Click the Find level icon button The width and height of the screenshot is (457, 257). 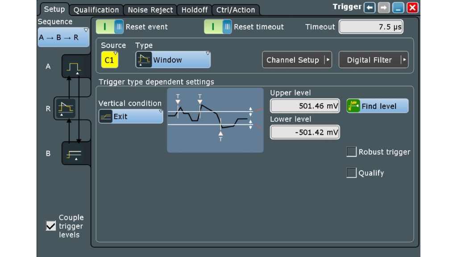coord(353,106)
